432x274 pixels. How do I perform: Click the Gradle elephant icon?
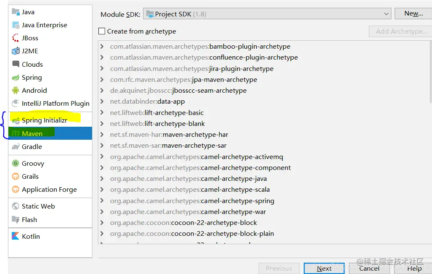pos(16,146)
